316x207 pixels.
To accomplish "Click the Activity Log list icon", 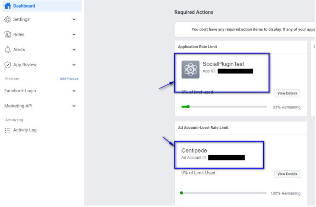I will [x=8, y=130].
